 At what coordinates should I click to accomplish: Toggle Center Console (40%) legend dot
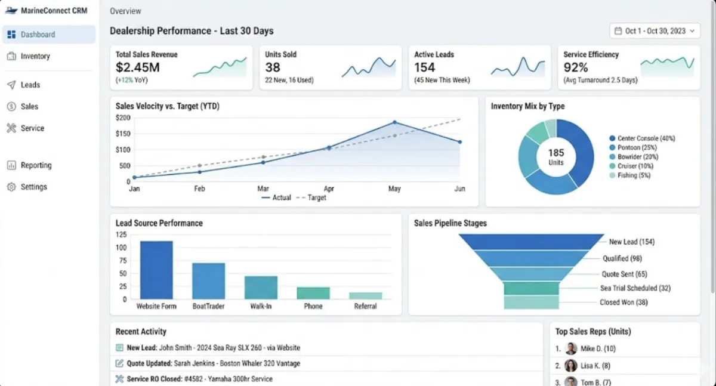(612, 138)
